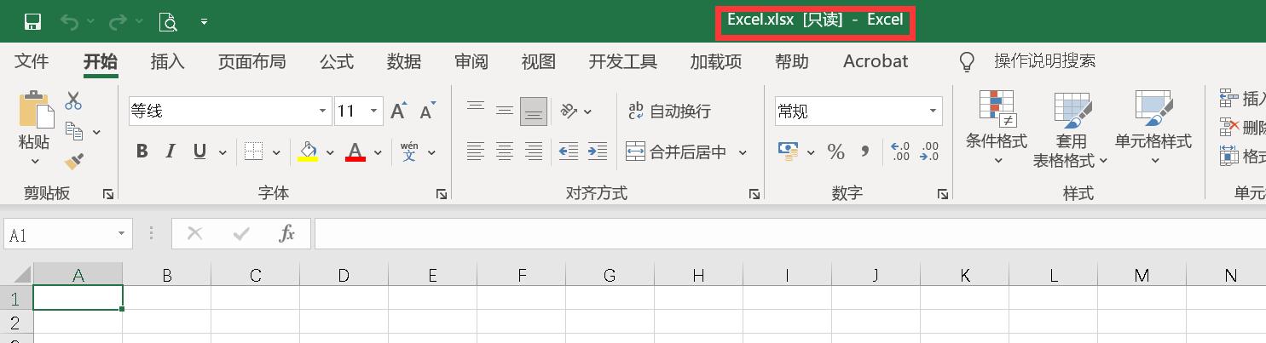The width and height of the screenshot is (1266, 343).
Task: Apply red font color A
Action: click(356, 151)
